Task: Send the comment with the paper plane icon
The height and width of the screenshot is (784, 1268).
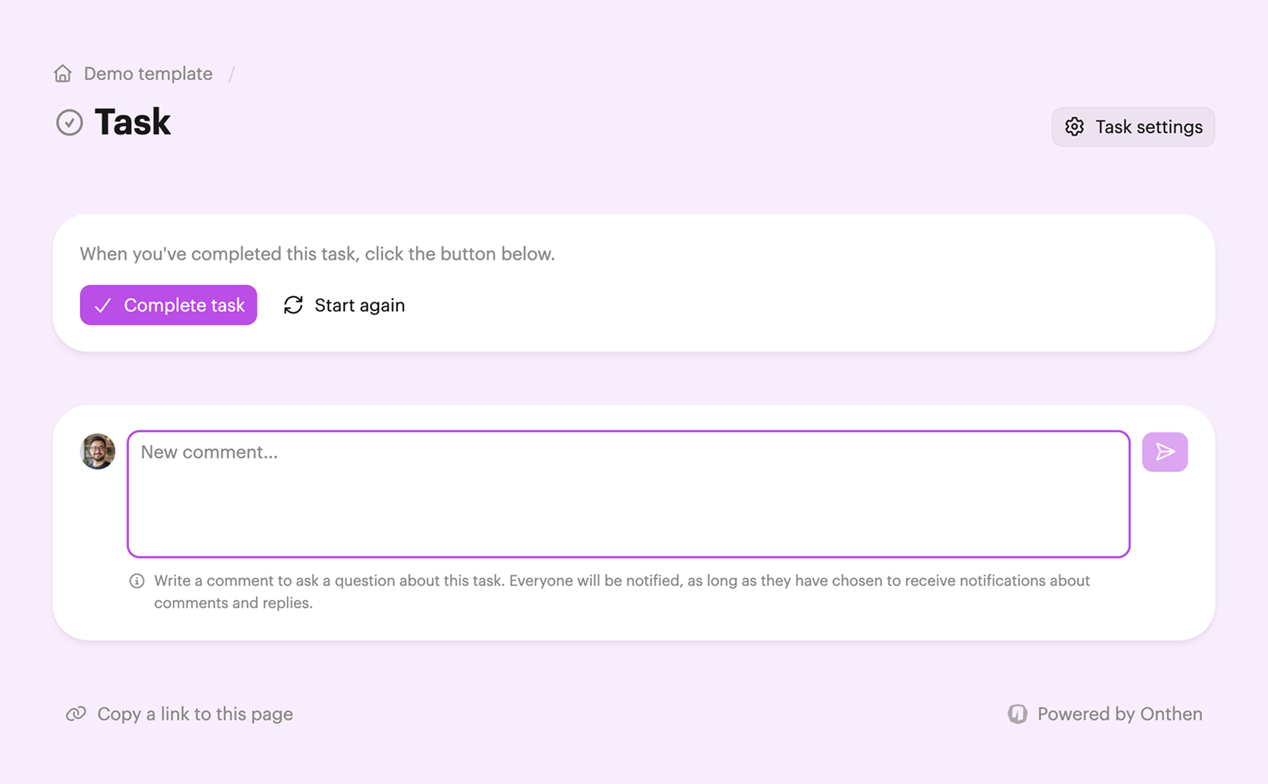Action: coord(1164,452)
